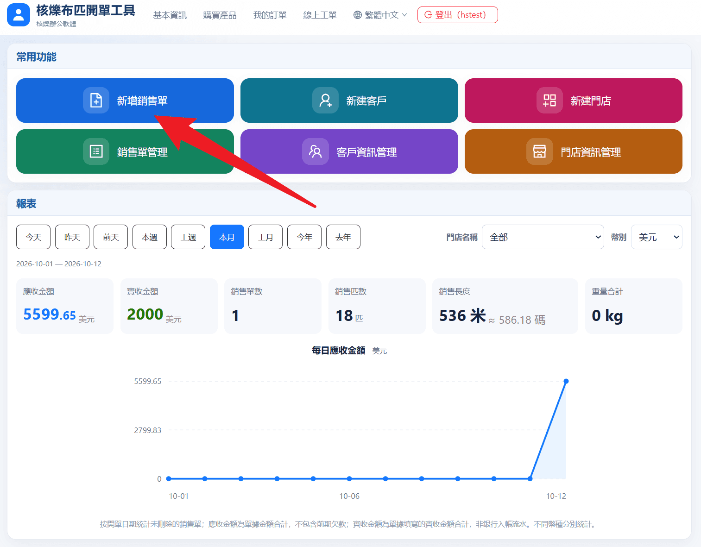Click the 新增銷售單 button

pos(125,101)
